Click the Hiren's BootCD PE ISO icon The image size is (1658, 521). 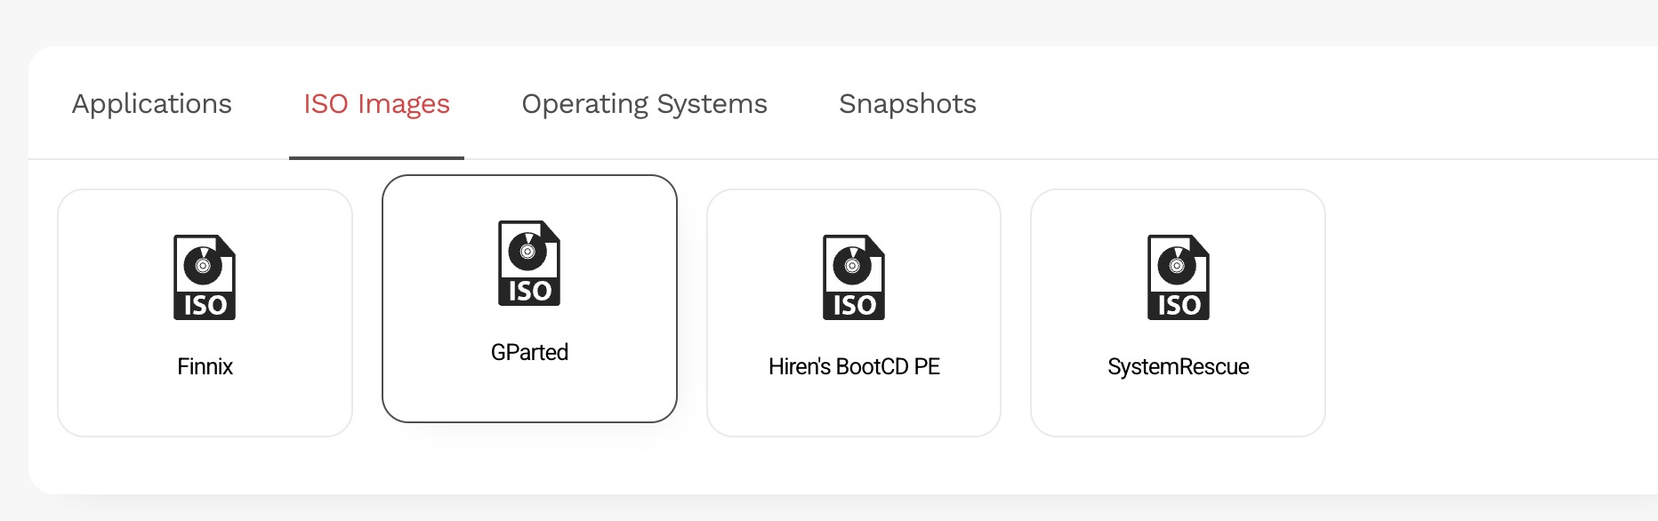(854, 277)
